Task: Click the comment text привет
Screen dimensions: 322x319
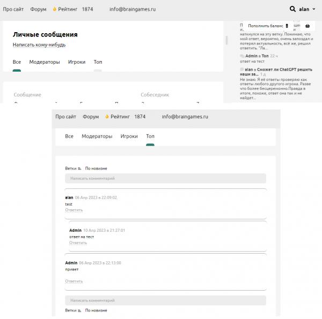Action: pos(72,269)
